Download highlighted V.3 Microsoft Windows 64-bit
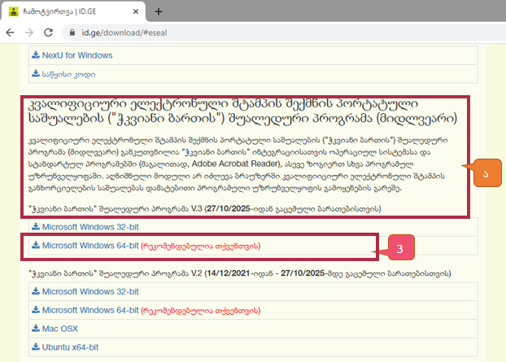The height and width of the screenshot is (362, 506). [88, 245]
